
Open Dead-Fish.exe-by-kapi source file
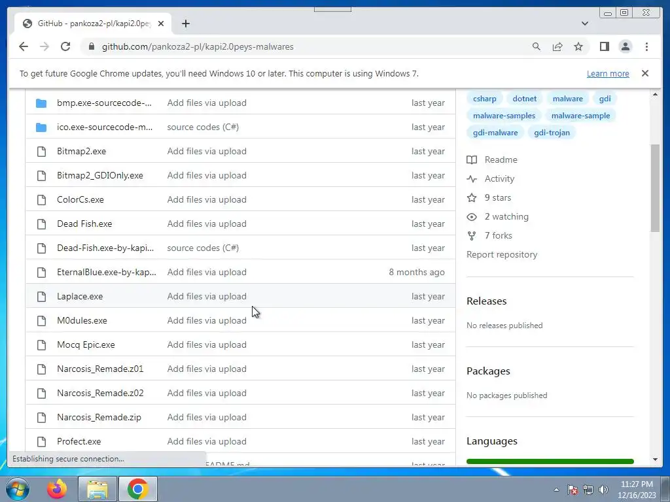[x=105, y=248]
